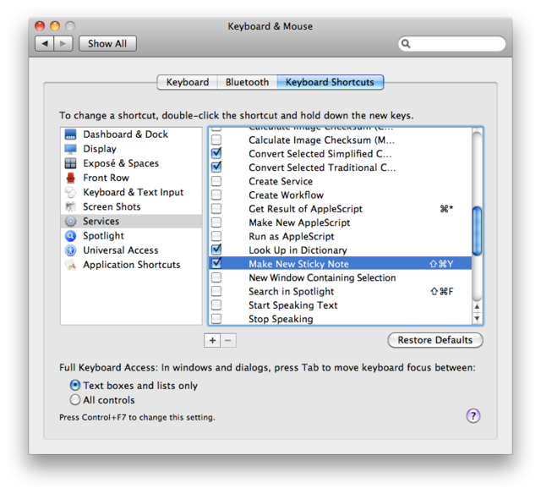
Task: Click the ⇧⌘Y shortcut for Sticky Note
Action: pos(441,264)
